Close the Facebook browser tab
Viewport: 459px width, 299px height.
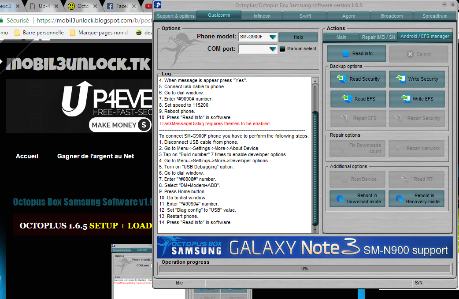pos(133,6)
